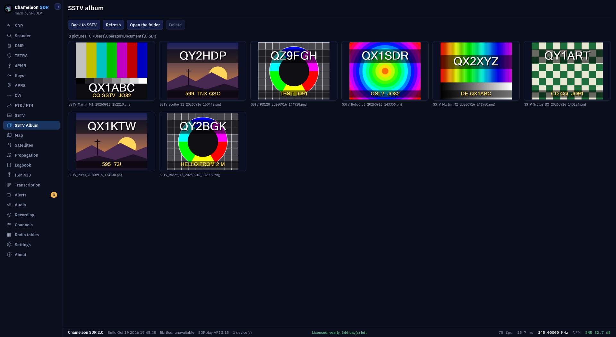Collapse the sidebar with the chevron button
616x337 pixels.
pos(58,7)
